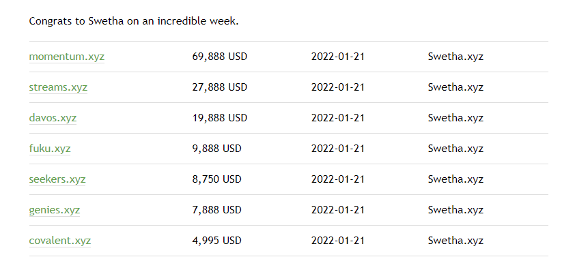Screen dimensions: 575x272
Task: Click the 'Congrats to Swetha' heading text
Action: [x=134, y=21]
